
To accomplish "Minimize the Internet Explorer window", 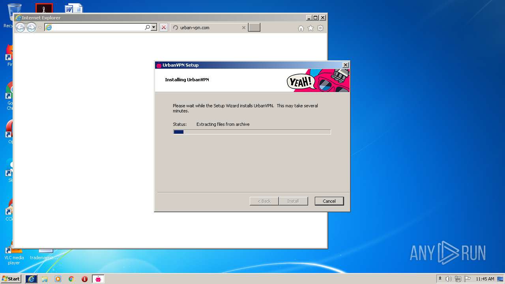I will (309, 18).
